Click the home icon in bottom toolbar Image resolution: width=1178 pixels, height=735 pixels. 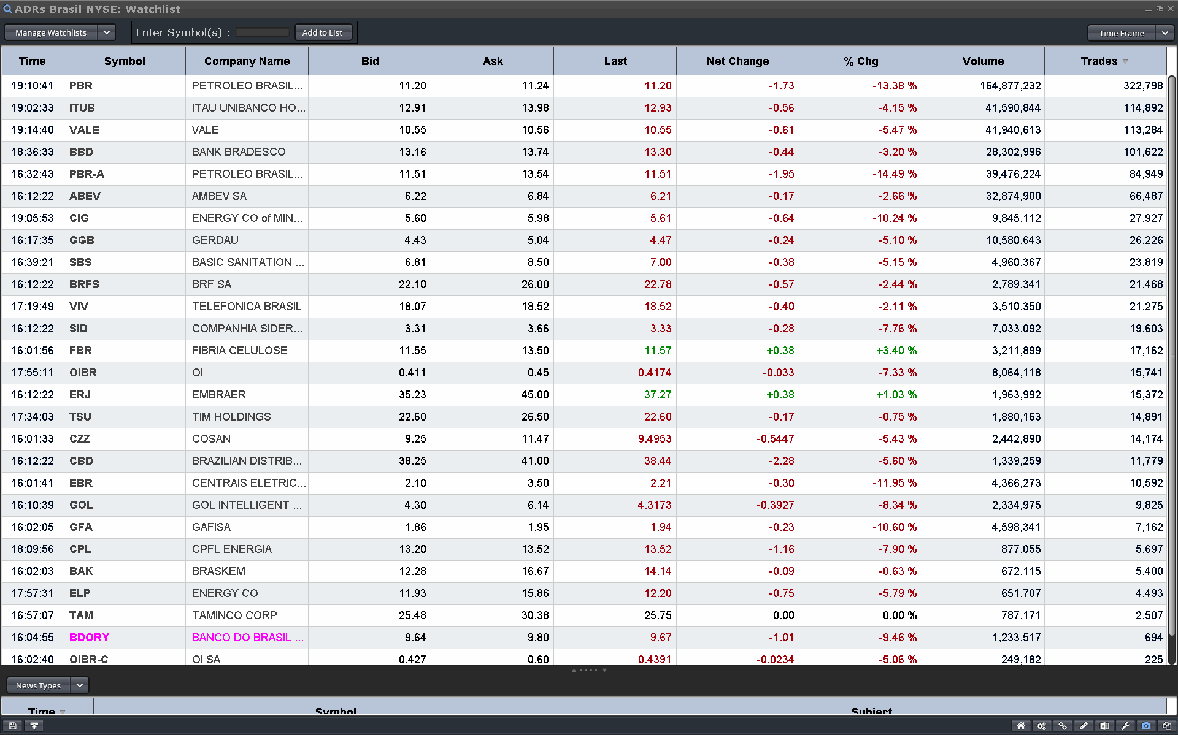(x=1021, y=726)
